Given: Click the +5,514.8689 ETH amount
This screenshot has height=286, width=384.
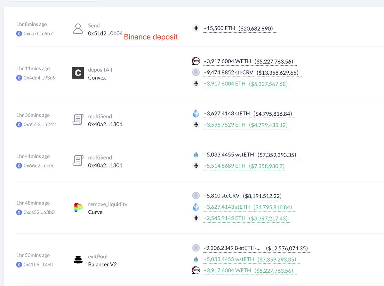Looking at the screenshot, I should click(225, 166).
